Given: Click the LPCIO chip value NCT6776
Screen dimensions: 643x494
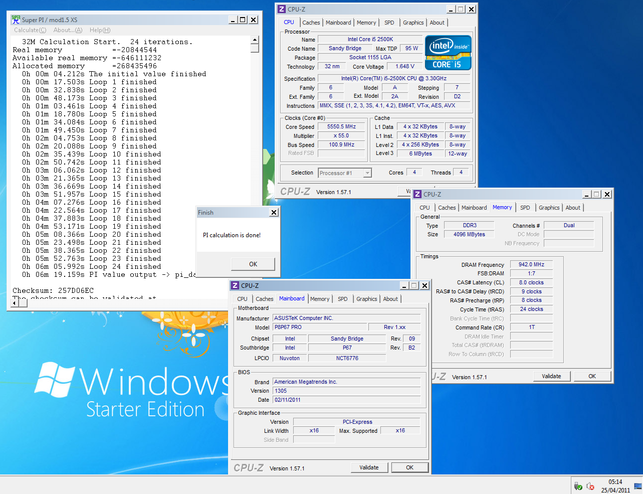Looking at the screenshot, I should point(347,359).
